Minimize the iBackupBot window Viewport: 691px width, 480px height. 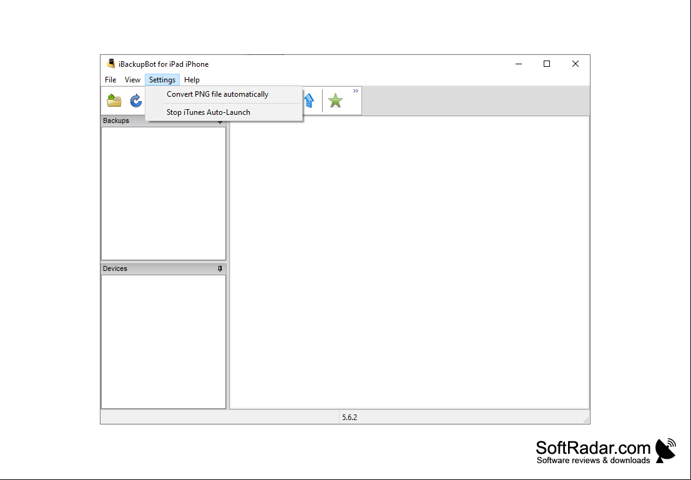[x=519, y=64]
